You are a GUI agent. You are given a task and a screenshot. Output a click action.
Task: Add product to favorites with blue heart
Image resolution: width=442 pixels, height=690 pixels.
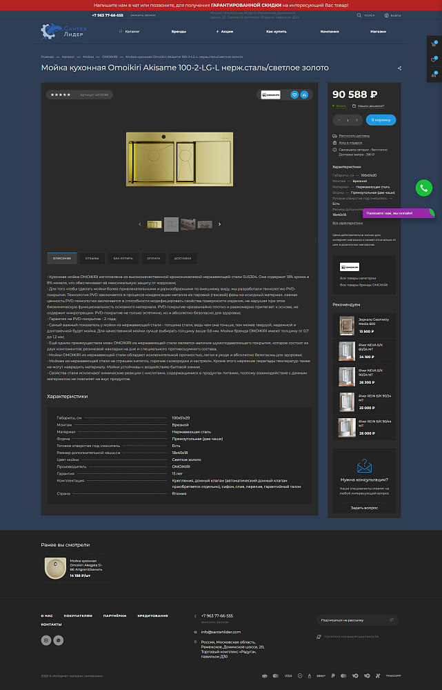[294, 95]
